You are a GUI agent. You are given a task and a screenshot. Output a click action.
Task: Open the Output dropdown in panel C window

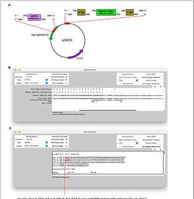point(36,146)
